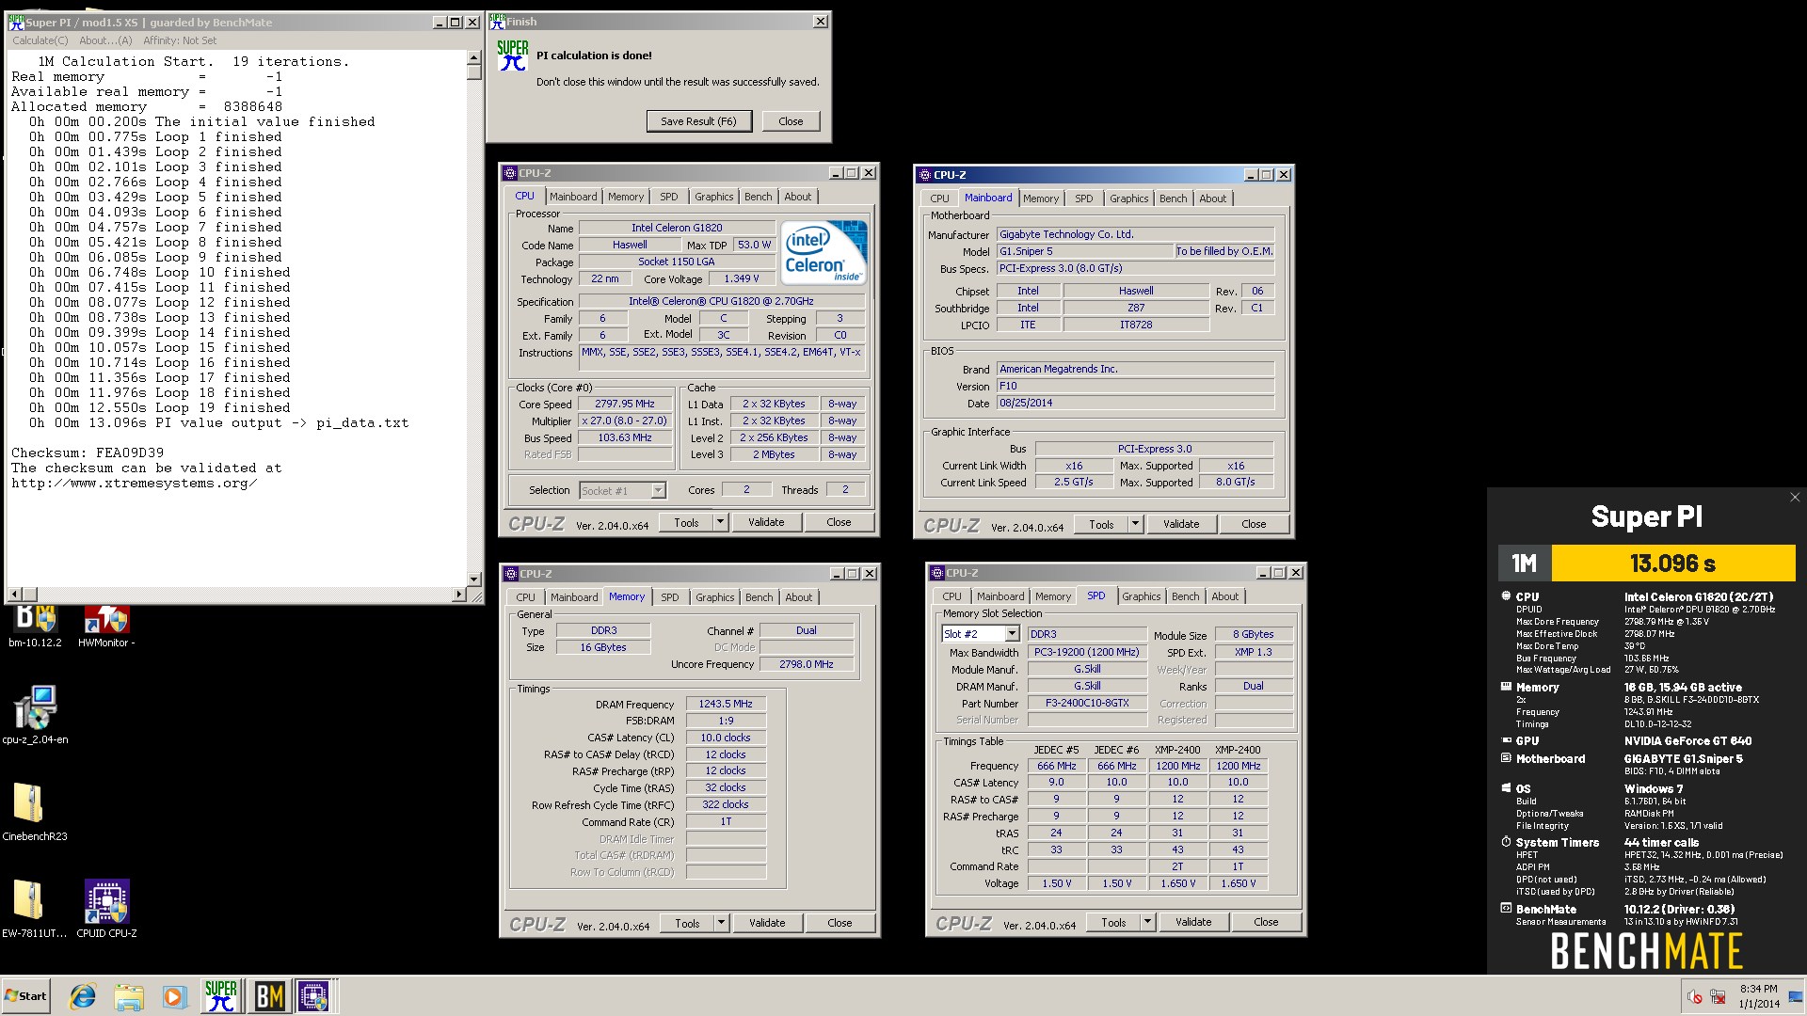Image resolution: width=1807 pixels, height=1016 pixels.
Task: Click the BenchMate Memory section icon
Action: coord(1506,687)
